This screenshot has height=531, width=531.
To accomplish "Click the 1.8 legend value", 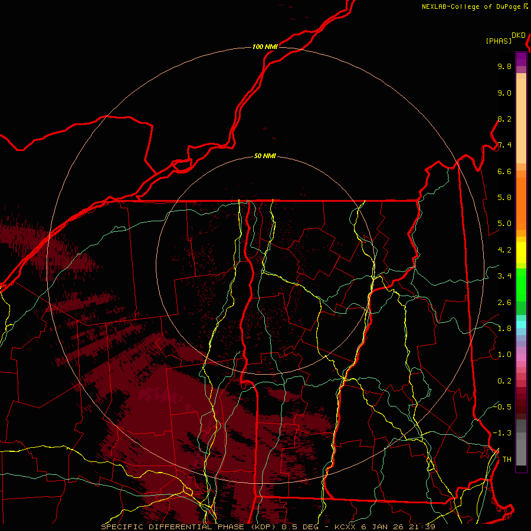I will (504, 329).
